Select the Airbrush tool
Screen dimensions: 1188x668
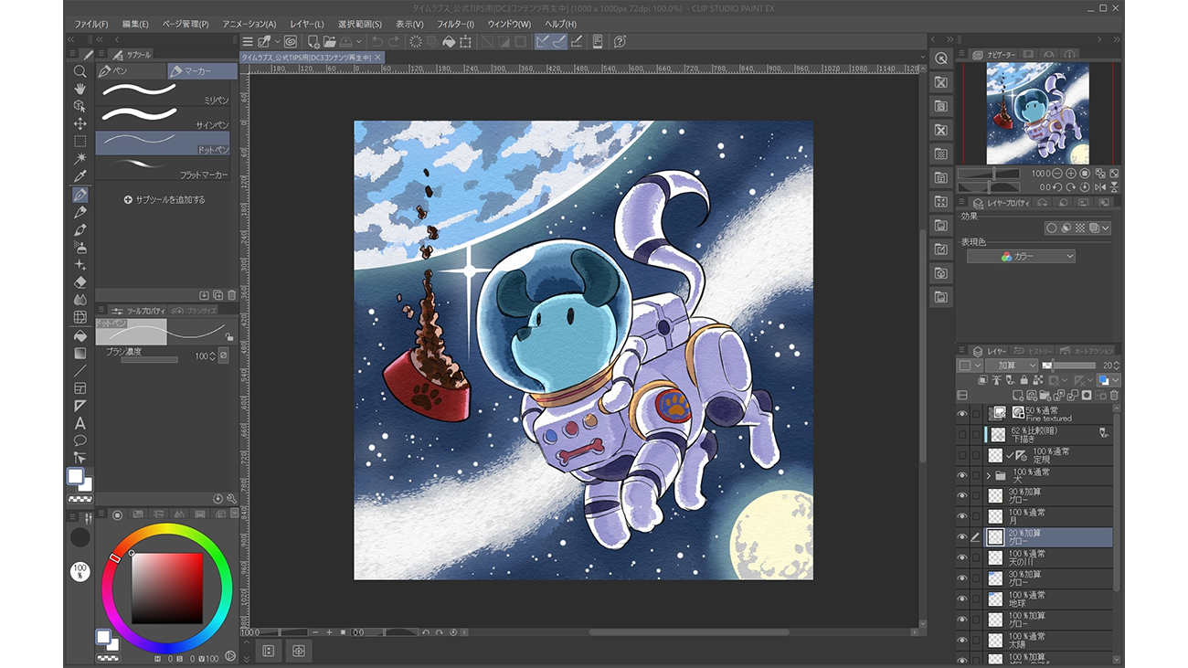(80, 247)
